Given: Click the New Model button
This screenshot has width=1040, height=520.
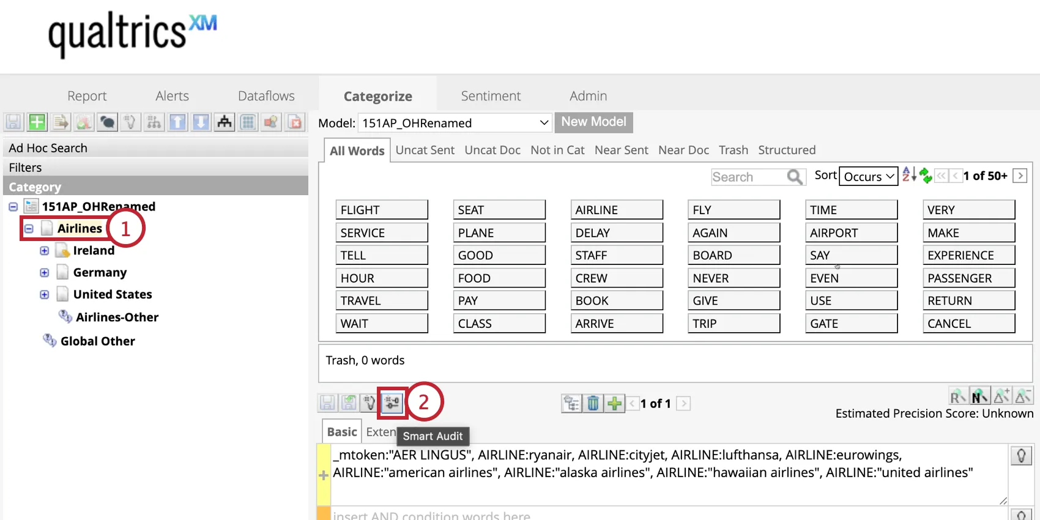Looking at the screenshot, I should click(593, 122).
